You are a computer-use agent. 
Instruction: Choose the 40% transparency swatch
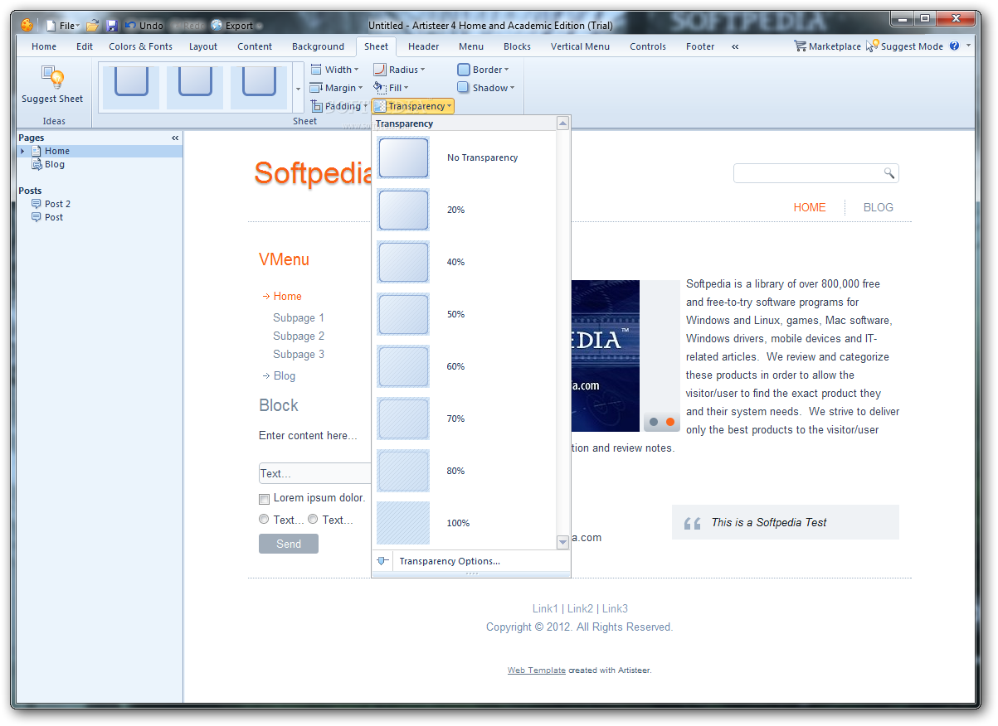(403, 262)
